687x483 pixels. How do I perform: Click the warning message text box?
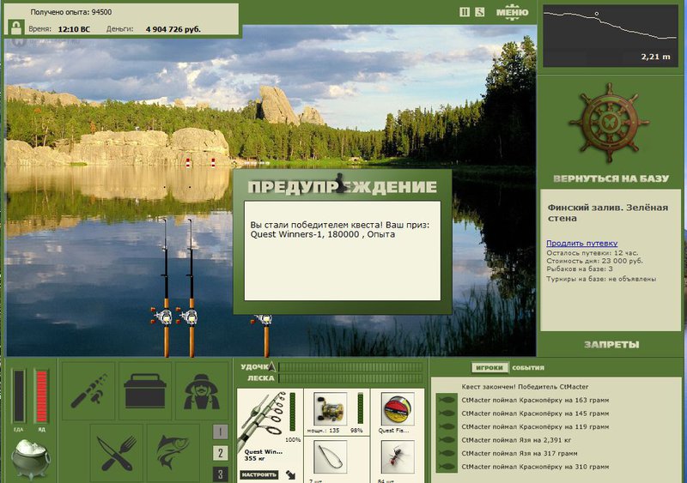coord(342,251)
